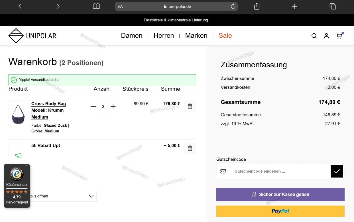The image size is (354, 222).
Task: Open the Cross Body Bag thumbnail
Action: pos(18,113)
